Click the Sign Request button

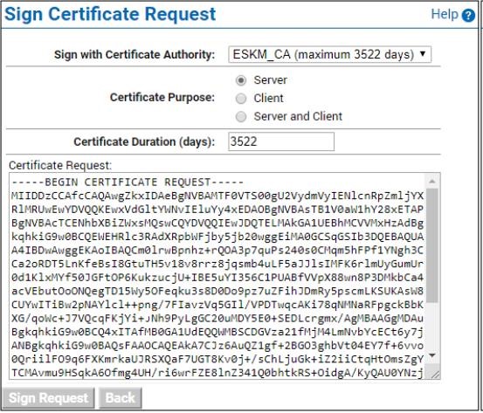coord(48,398)
